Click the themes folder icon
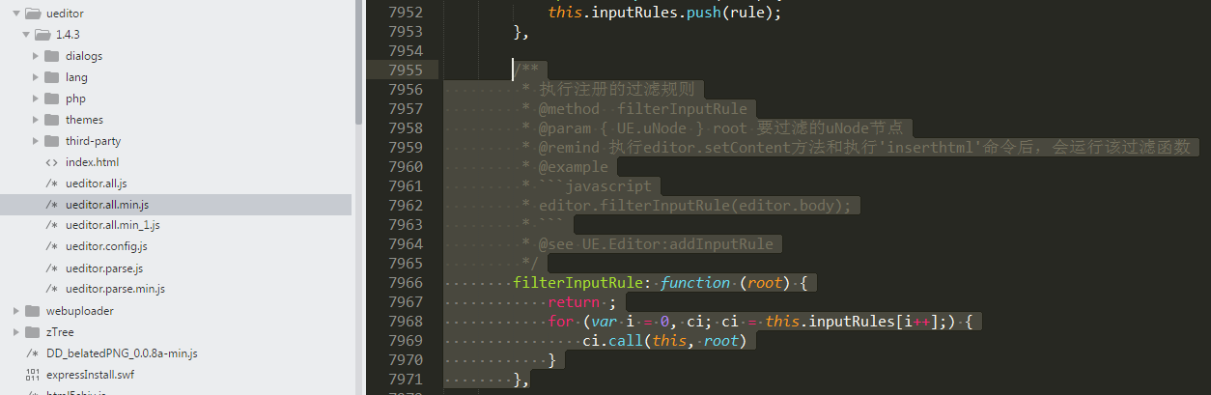 point(52,120)
